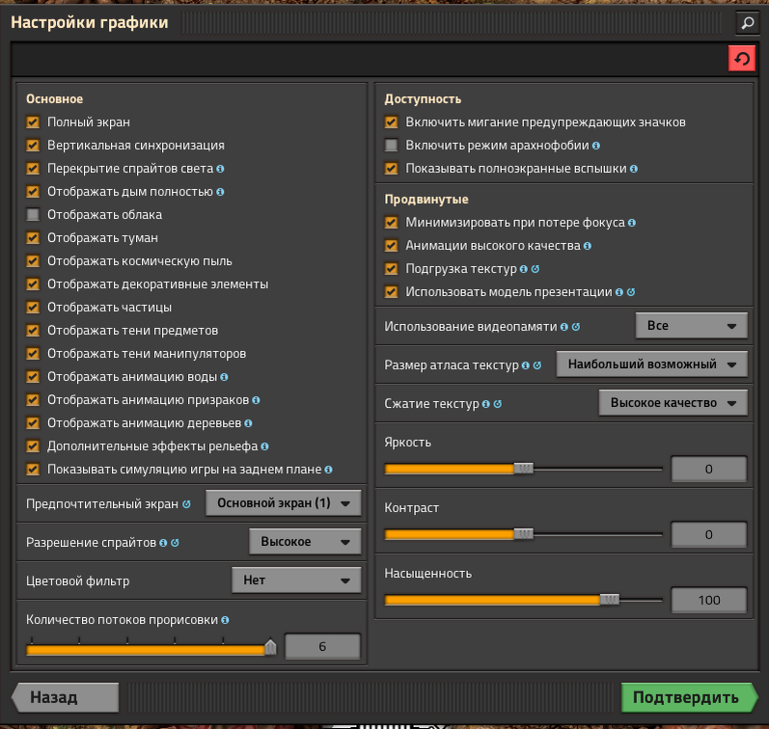The width and height of the screenshot is (769, 729).
Task: Click green Подтвердить button
Action: click(x=689, y=697)
